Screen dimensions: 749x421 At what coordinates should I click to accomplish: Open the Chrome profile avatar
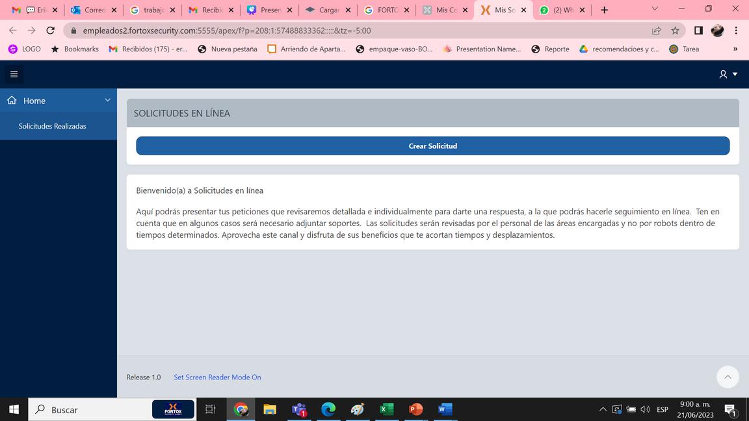tap(718, 31)
